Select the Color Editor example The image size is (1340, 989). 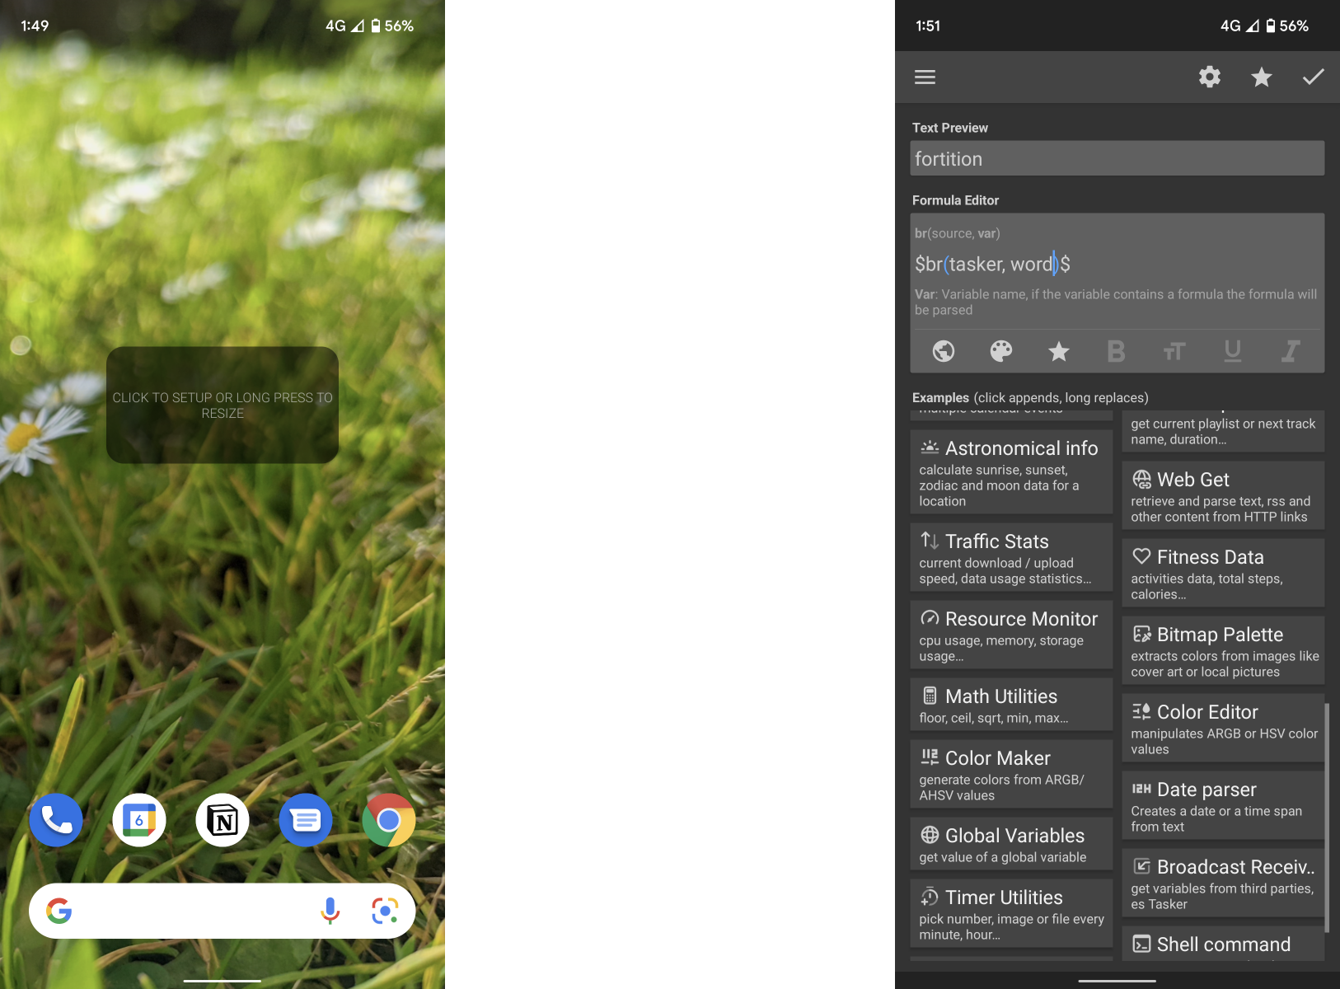pos(1223,729)
